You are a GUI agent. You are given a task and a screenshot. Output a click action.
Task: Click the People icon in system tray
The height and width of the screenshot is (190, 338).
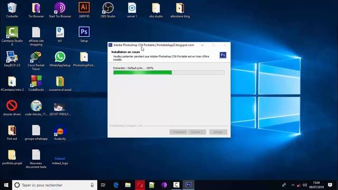pyautogui.click(x=284, y=185)
